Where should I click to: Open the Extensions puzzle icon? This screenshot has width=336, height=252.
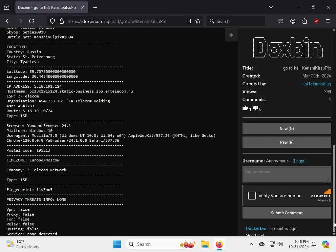click(304, 21)
